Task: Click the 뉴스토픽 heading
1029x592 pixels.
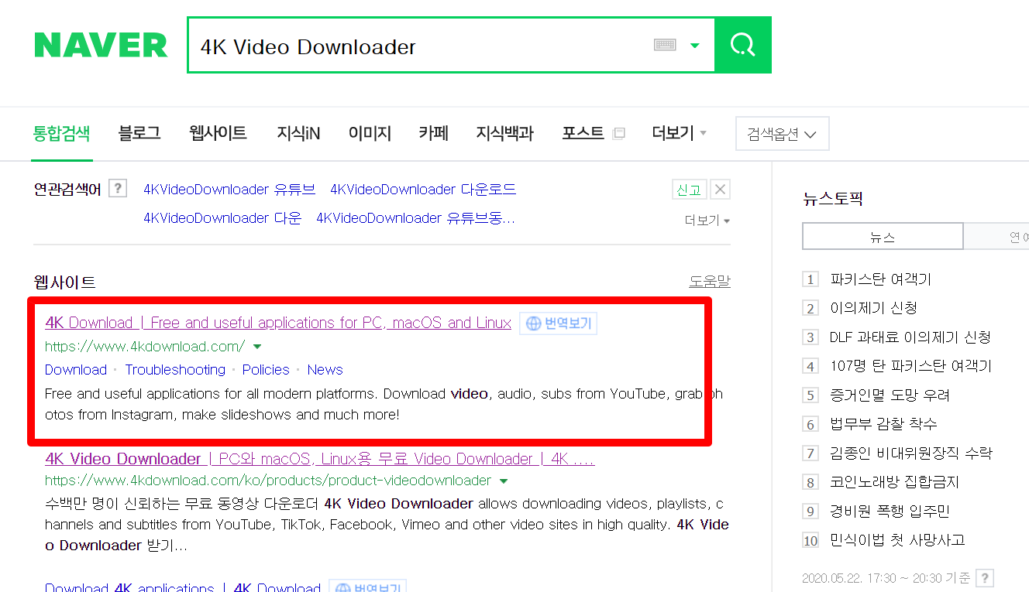Action: 832,199
